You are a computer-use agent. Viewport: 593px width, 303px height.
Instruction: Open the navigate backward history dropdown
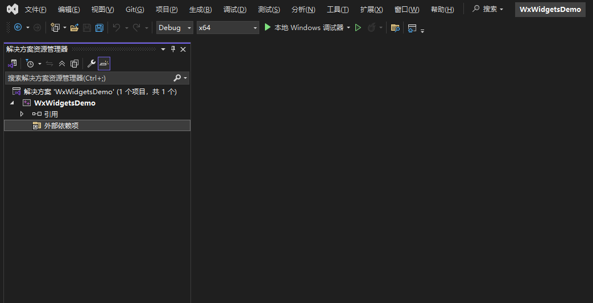(28, 28)
